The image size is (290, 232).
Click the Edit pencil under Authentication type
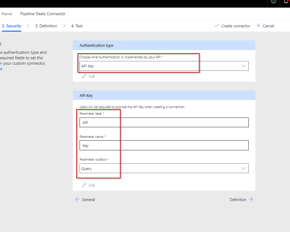pos(84,77)
